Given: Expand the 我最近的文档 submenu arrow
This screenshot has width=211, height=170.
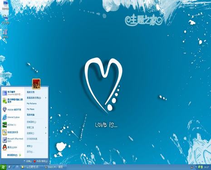Looking at the screenshot, I should pos(46,98).
